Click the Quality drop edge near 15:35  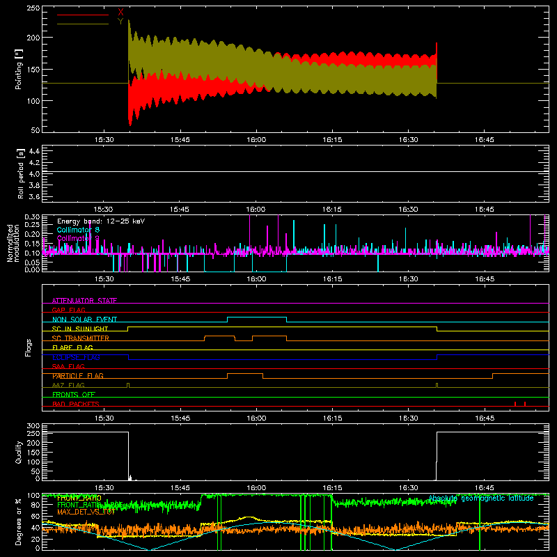[x=129, y=456]
